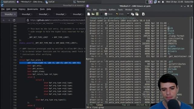Switch to the Emacs task in panel taskbar
This screenshot has width=194, height=109.
[30, 2]
